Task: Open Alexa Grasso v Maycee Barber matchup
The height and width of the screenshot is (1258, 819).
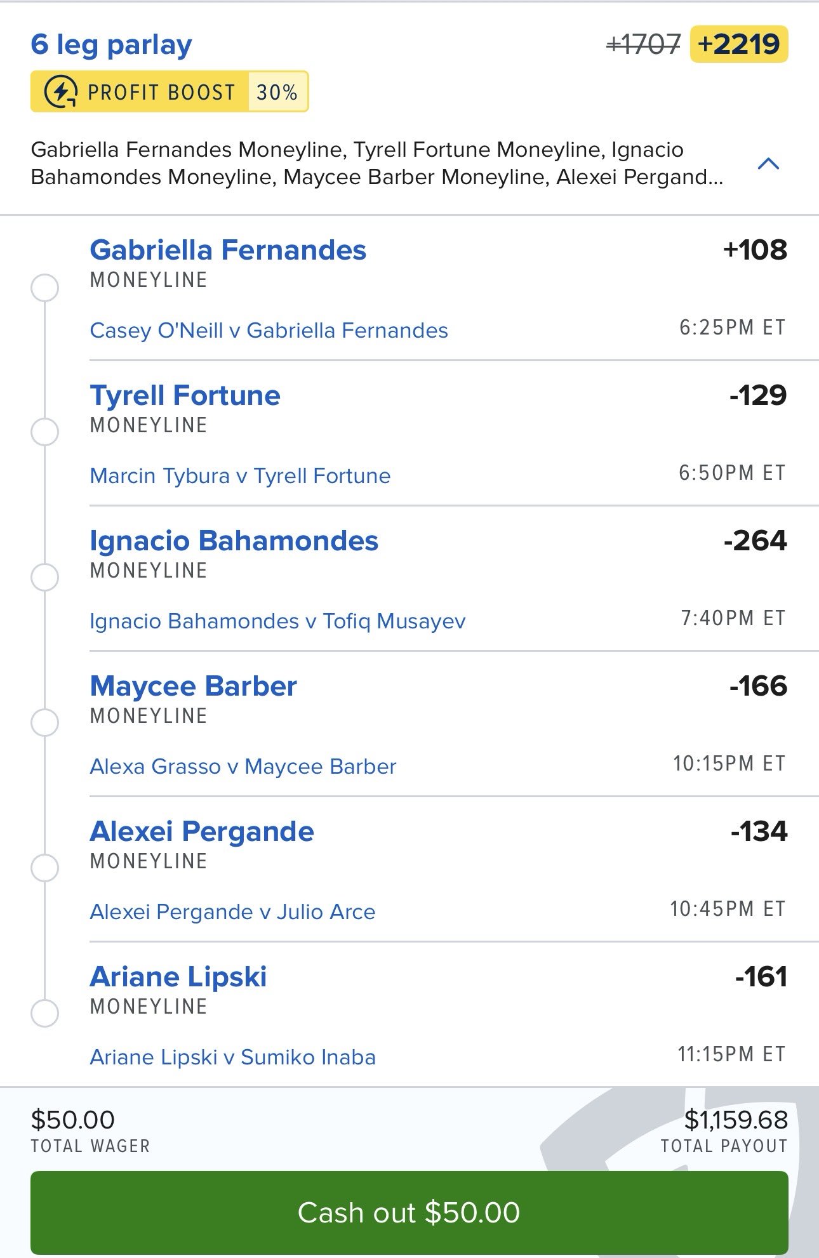Action: (243, 767)
